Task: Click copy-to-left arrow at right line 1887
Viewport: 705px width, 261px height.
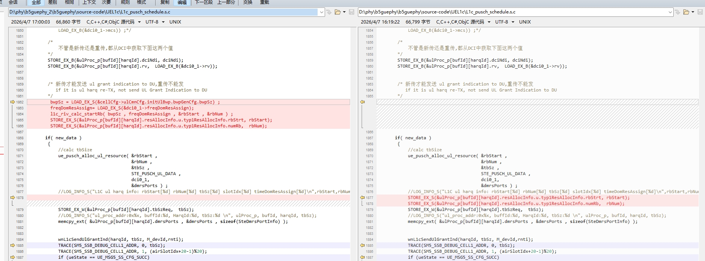Action: (x=362, y=257)
